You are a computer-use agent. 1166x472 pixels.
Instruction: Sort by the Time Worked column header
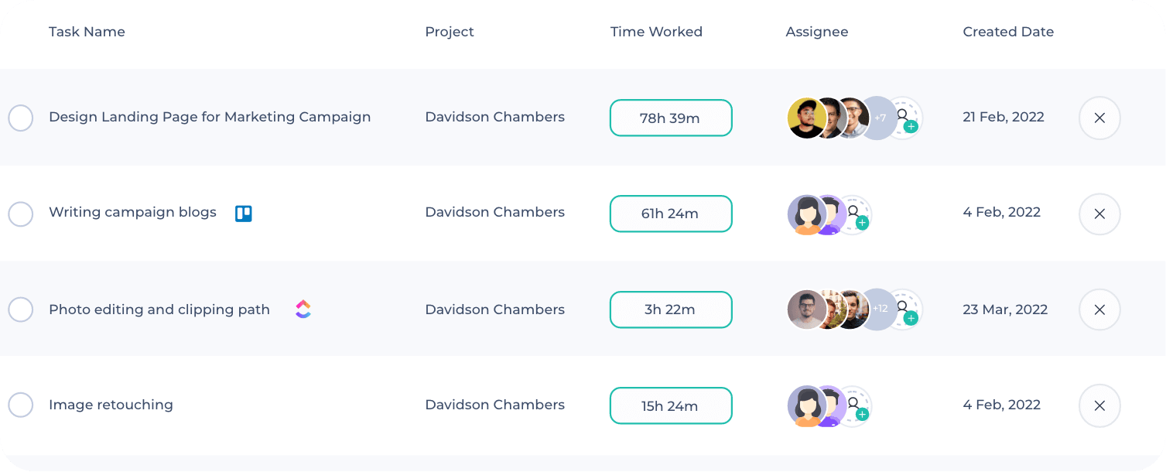(656, 32)
